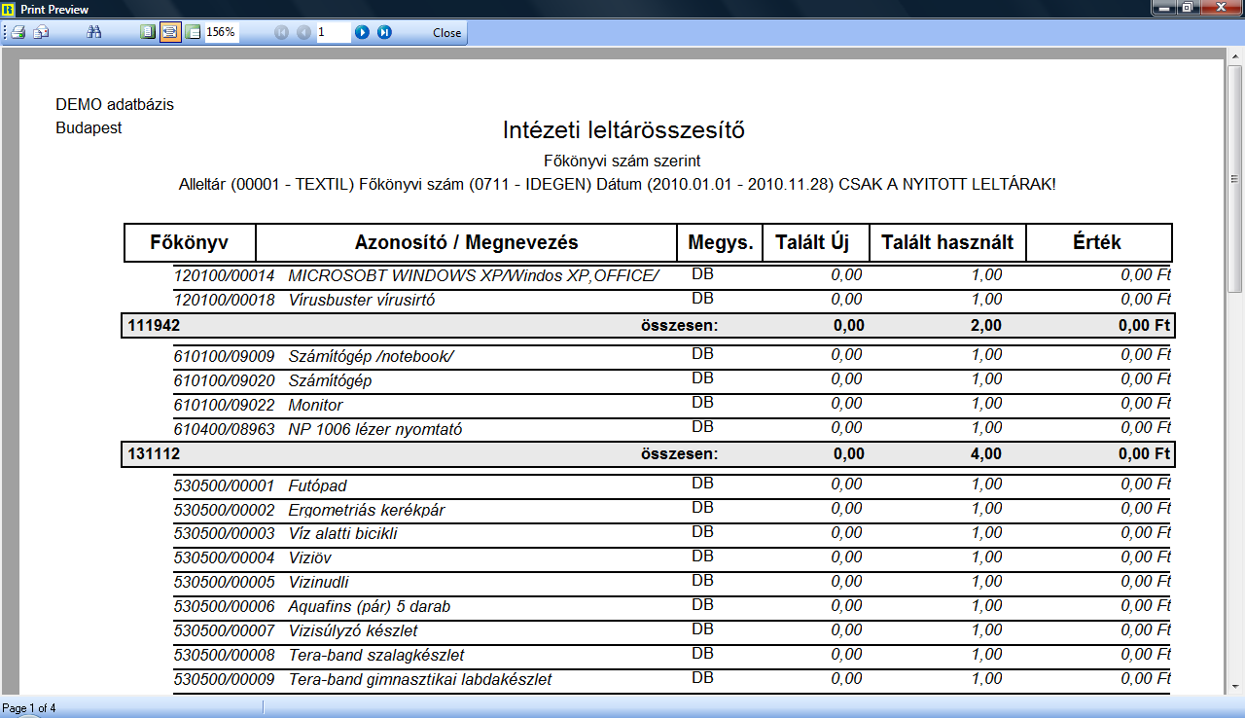Screen dimensions: 1245x718
Task: Click 'Page 1 of 4' status text
Action: tap(29, 708)
